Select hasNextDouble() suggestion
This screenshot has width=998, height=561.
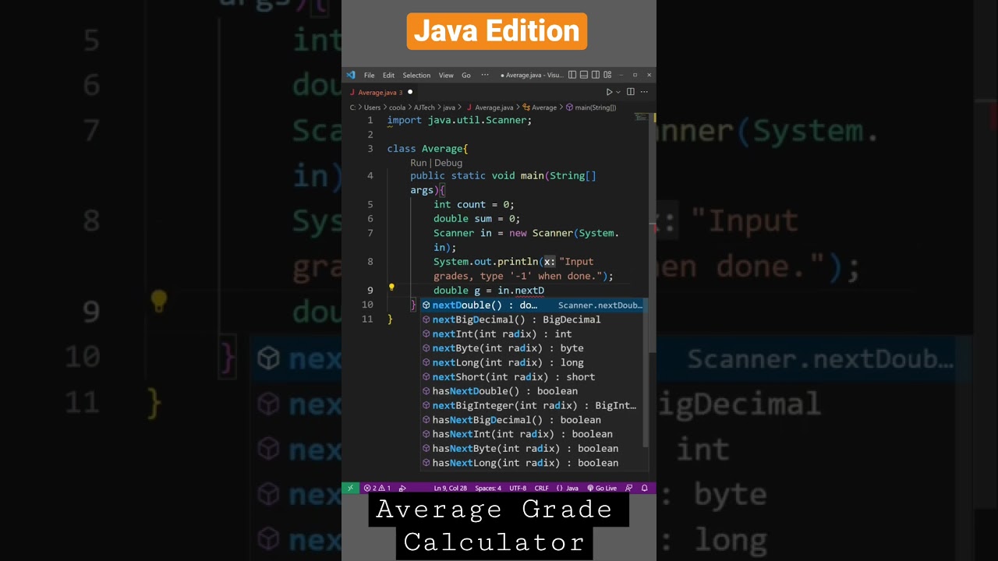[x=533, y=391]
